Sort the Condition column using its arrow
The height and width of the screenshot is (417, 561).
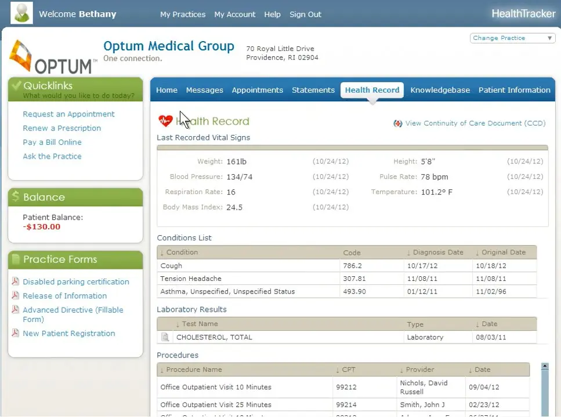161,253
